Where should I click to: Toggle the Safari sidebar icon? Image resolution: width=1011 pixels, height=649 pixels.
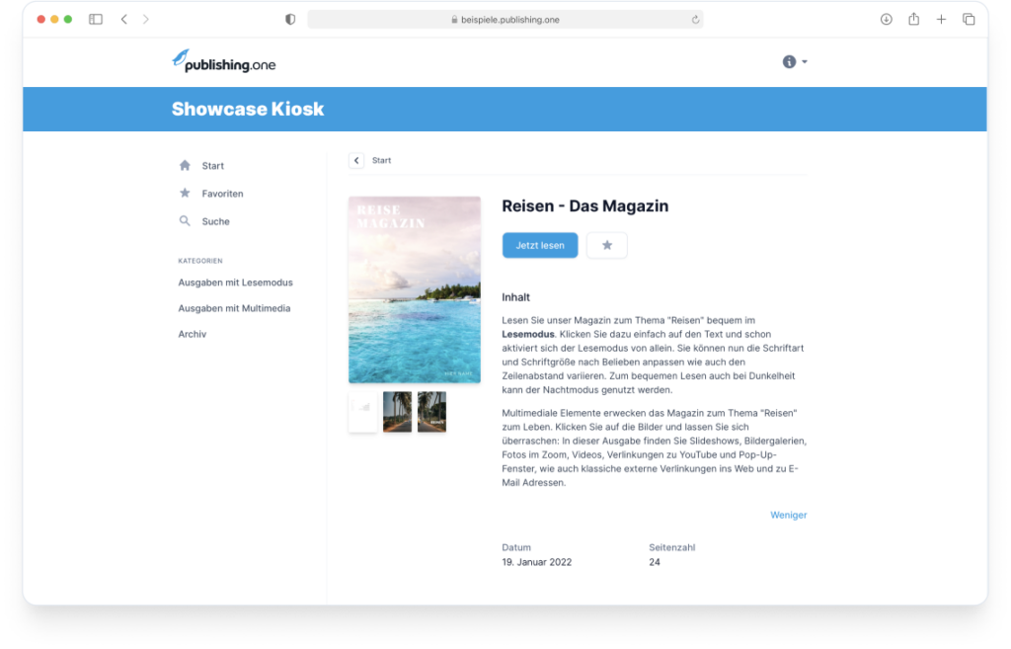(96, 19)
